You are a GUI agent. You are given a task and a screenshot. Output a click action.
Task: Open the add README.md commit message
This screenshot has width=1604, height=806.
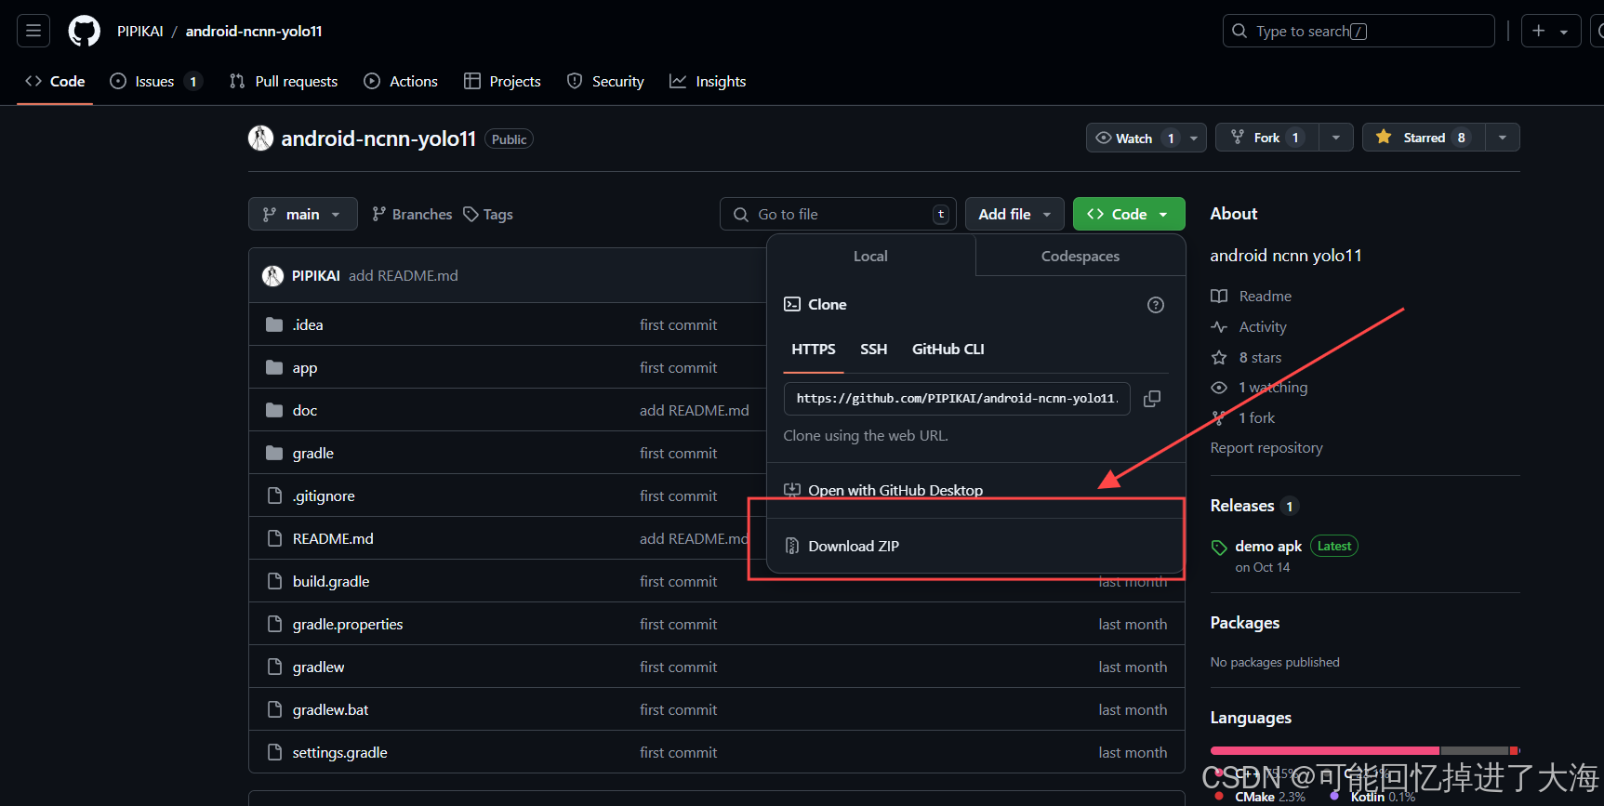[x=404, y=275]
